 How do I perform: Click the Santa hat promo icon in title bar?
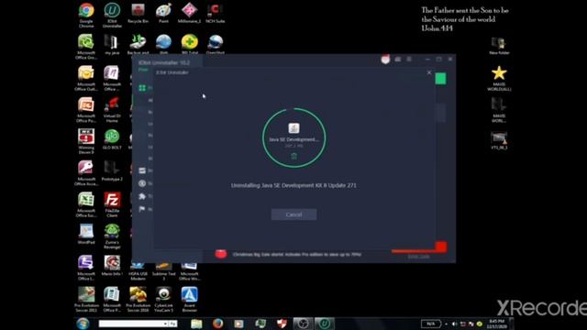[385, 59]
